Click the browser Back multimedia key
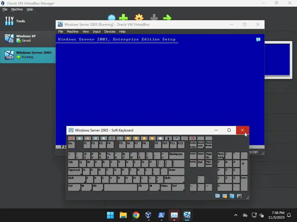Screen dimensions: 297x222 pos(79,138)
